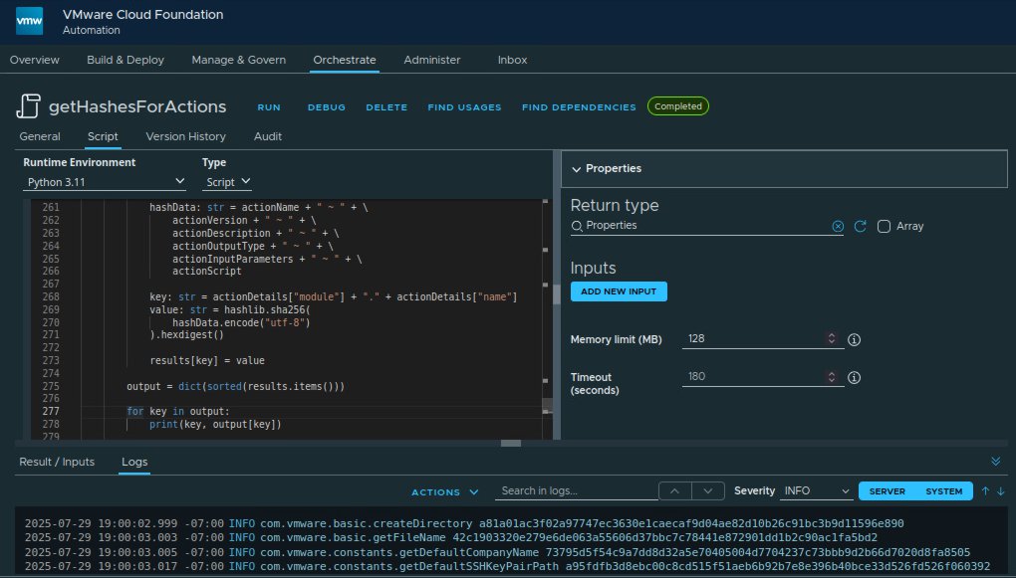The width and height of the screenshot is (1016, 578).
Task: Click the Search in logs field
Action: click(x=576, y=490)
